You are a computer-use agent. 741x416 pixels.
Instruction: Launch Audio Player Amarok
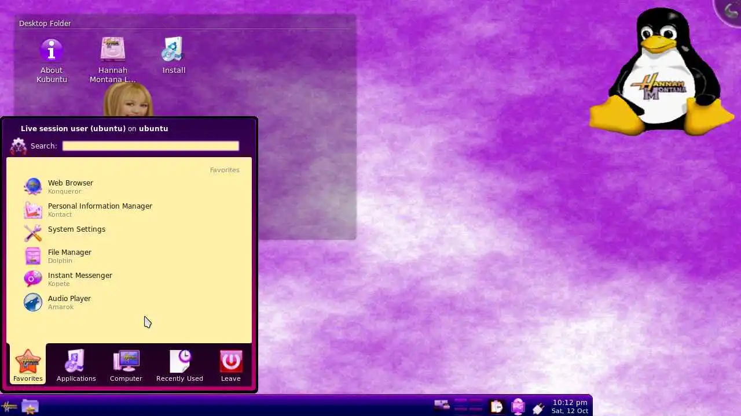pyautogui.click(x=129, y=302)
